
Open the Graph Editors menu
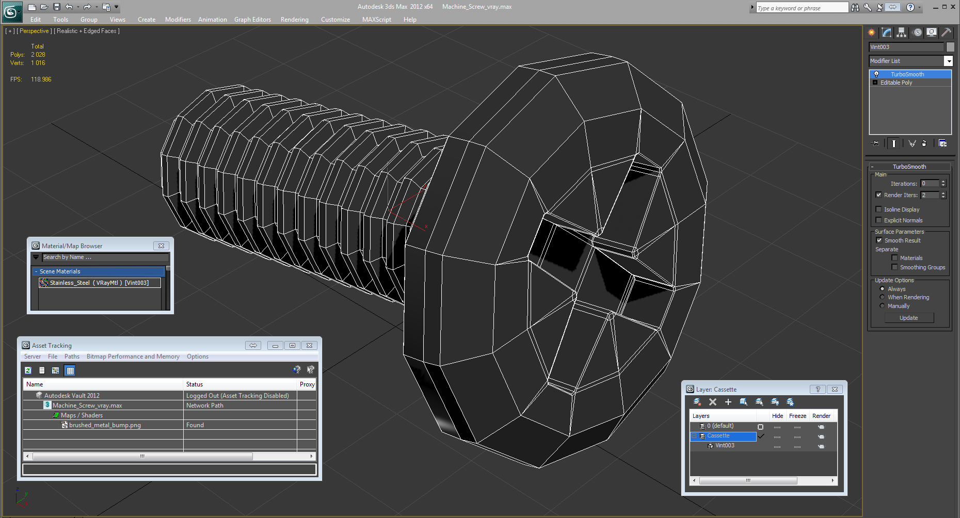(x=252, y=20)
